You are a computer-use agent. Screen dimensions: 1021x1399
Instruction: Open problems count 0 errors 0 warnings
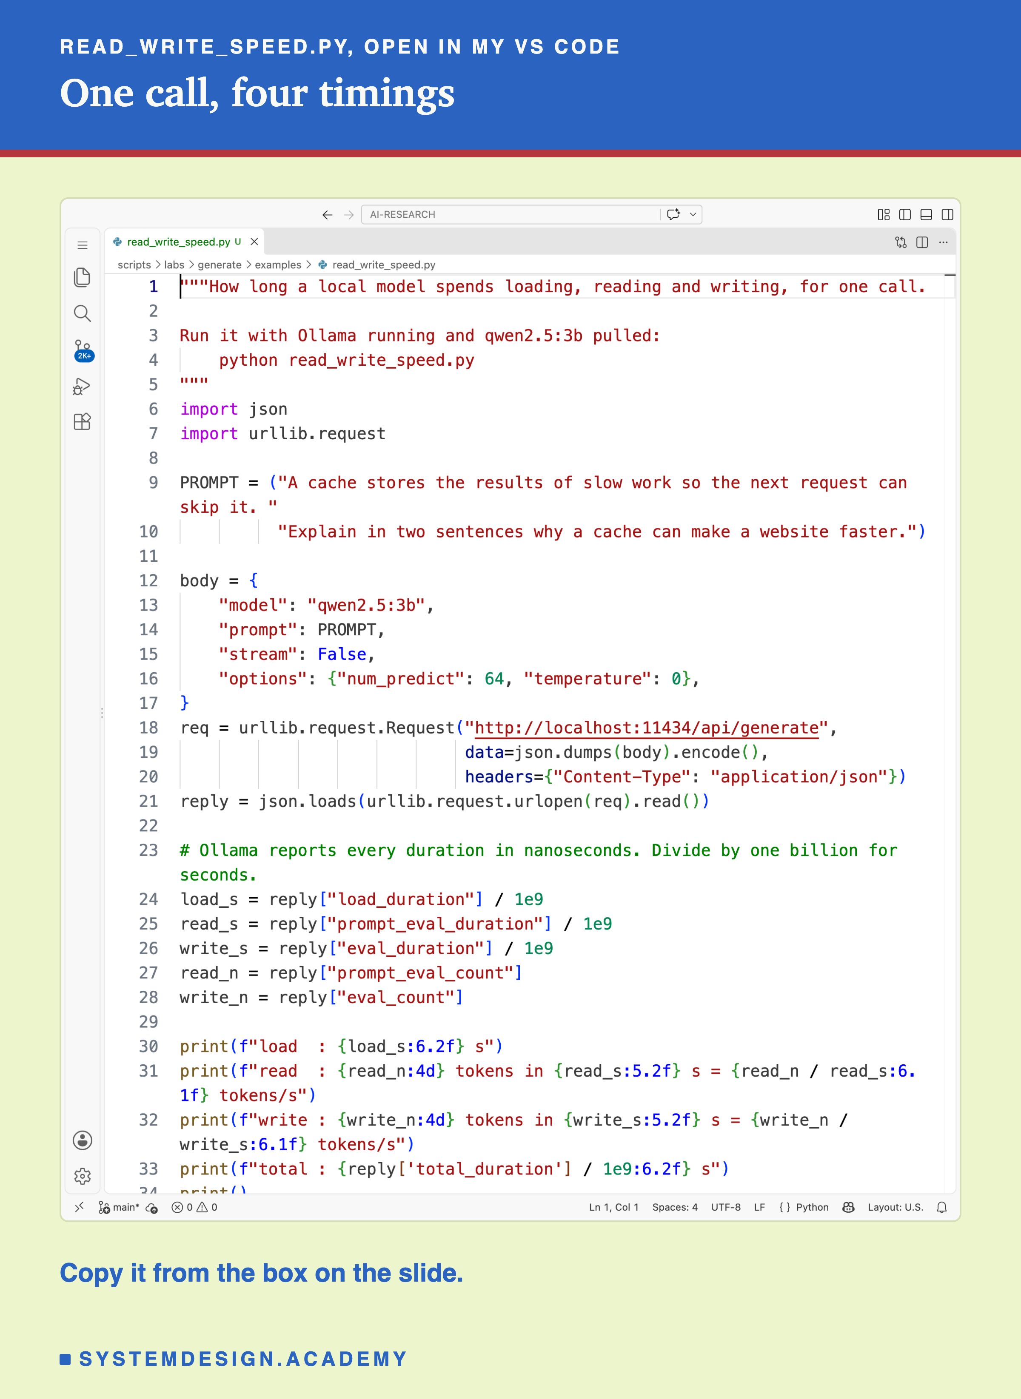pos(194,1207)
